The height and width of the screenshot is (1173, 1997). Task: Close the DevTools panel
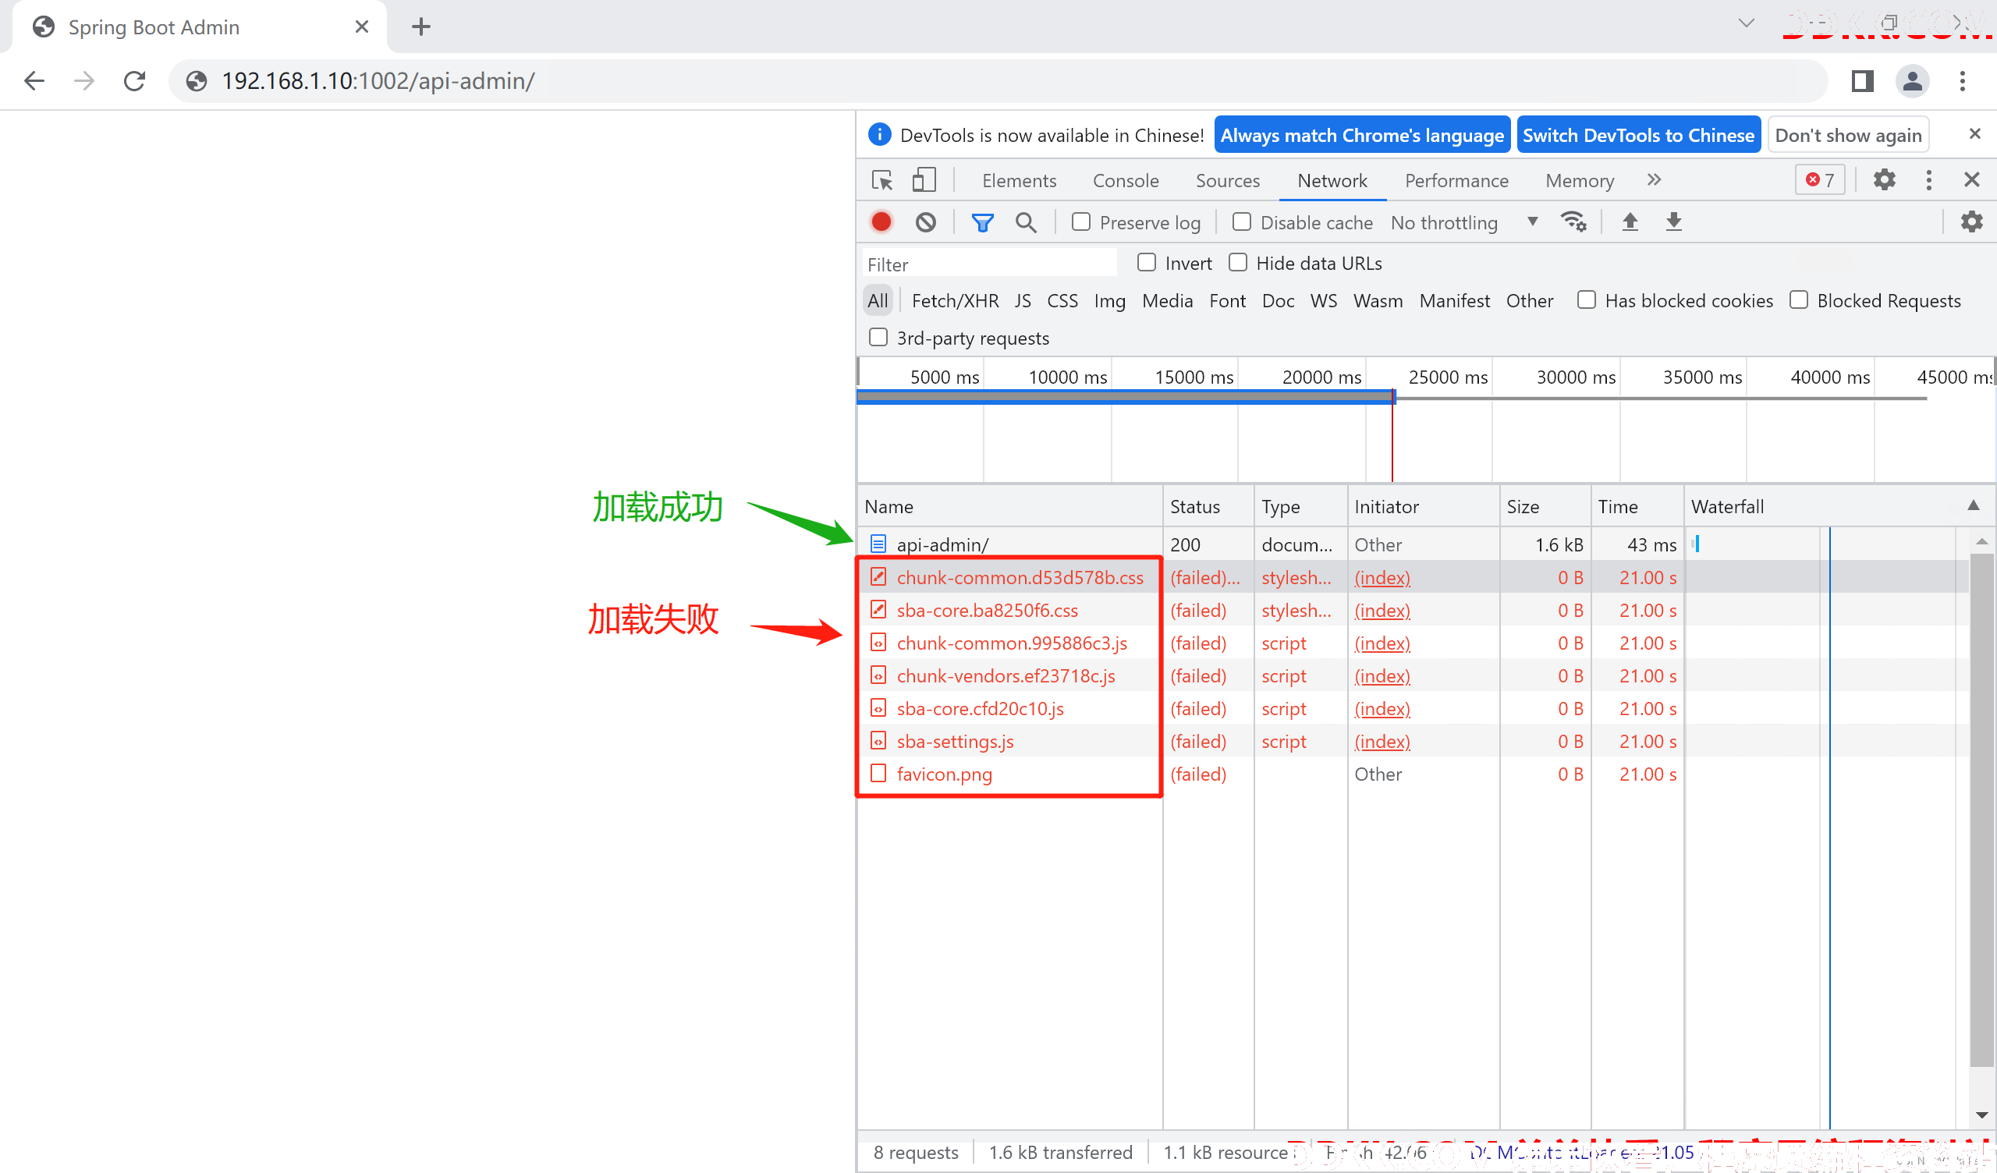click(x=1973, y=180)
